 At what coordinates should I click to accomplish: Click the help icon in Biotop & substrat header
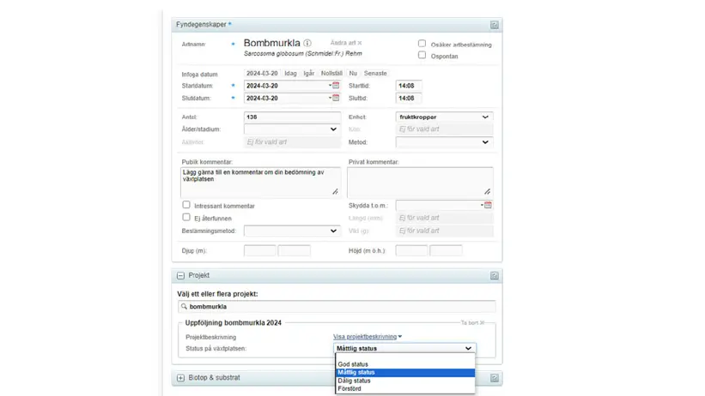point(494,378)
